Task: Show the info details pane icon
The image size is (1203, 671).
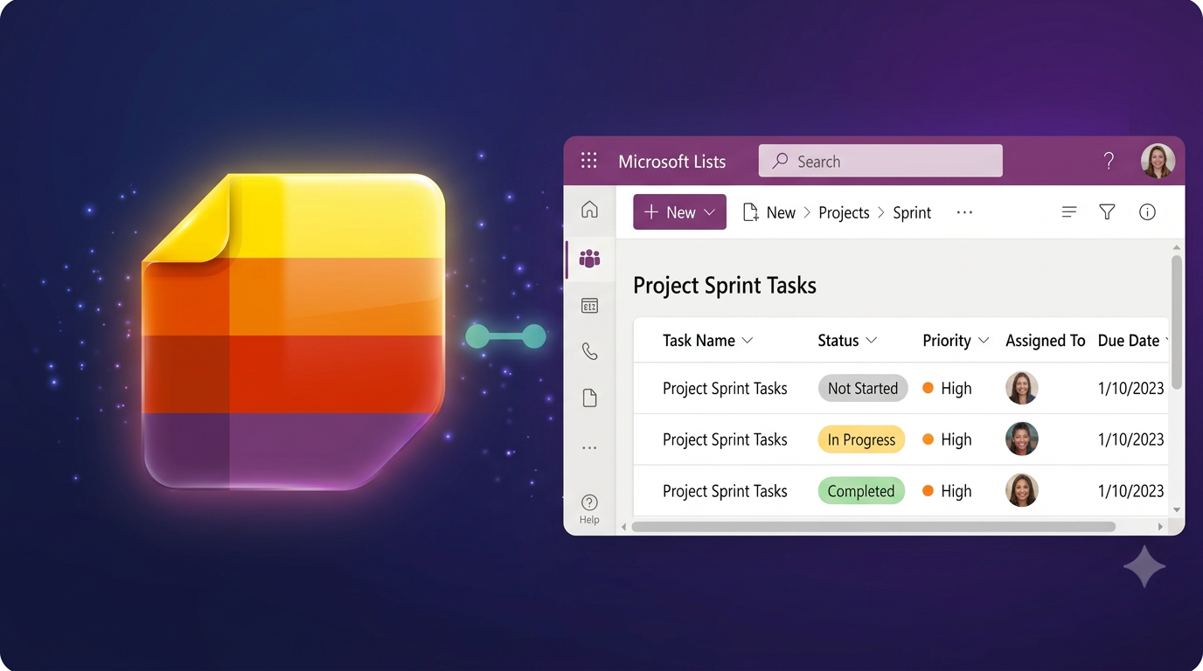Action: [1147, 212]
